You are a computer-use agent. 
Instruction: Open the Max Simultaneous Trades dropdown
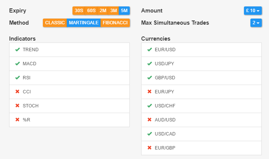click(256, 23)
